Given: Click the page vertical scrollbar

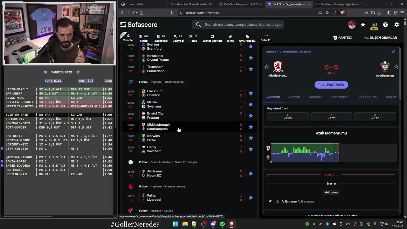Looking at the screenshot, I should [x=405, y=23].
